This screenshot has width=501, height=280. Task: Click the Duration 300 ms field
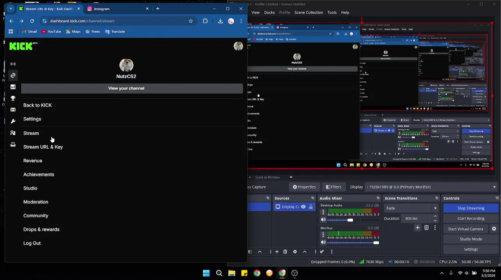pos(417,219)
